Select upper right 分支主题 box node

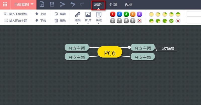tap(143, 47)
